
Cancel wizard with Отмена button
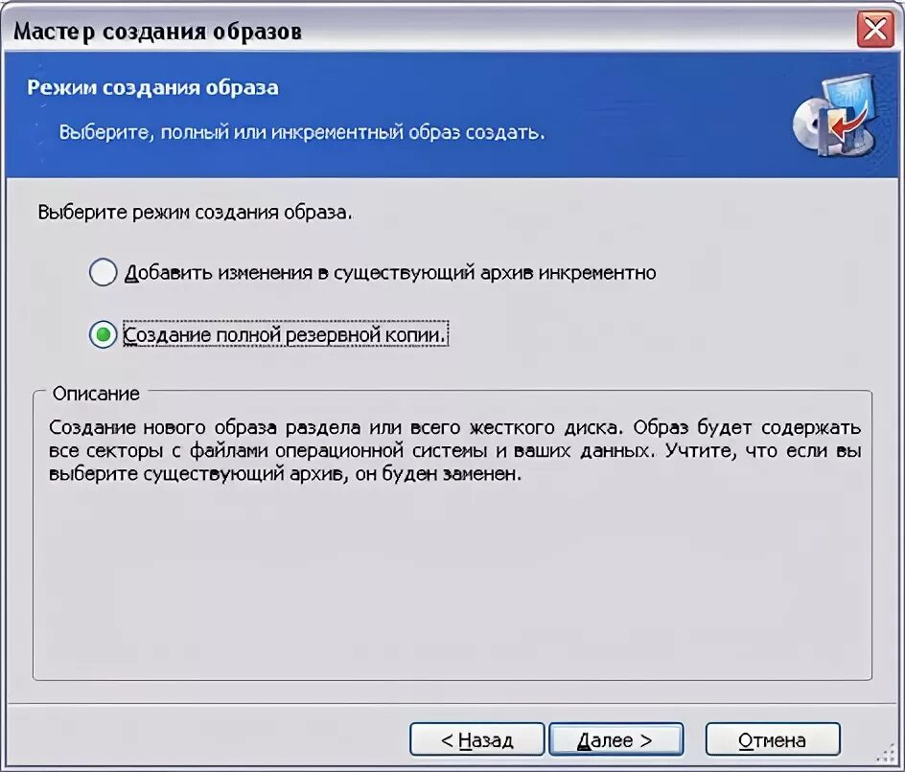[x=773, y=739]
